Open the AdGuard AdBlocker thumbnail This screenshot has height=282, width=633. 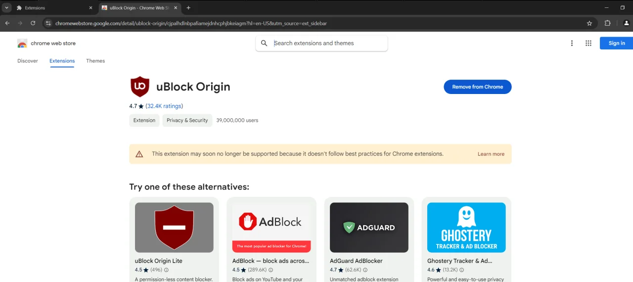pyautogui.click(x=369, y=228)
